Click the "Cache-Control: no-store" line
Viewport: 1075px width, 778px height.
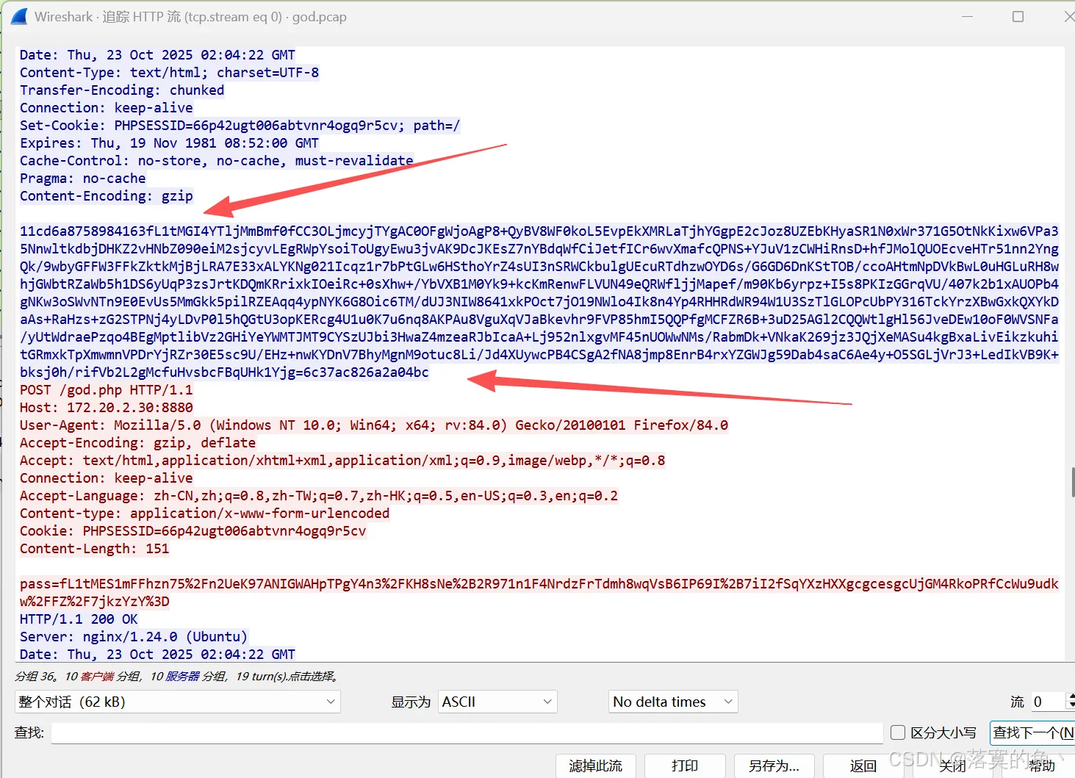tap(216, 161)
